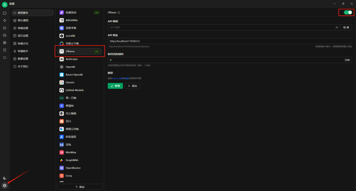Open 数据设置 settings section
The height and width of the screenshot is (191, 356).
[x=32, y=59]
